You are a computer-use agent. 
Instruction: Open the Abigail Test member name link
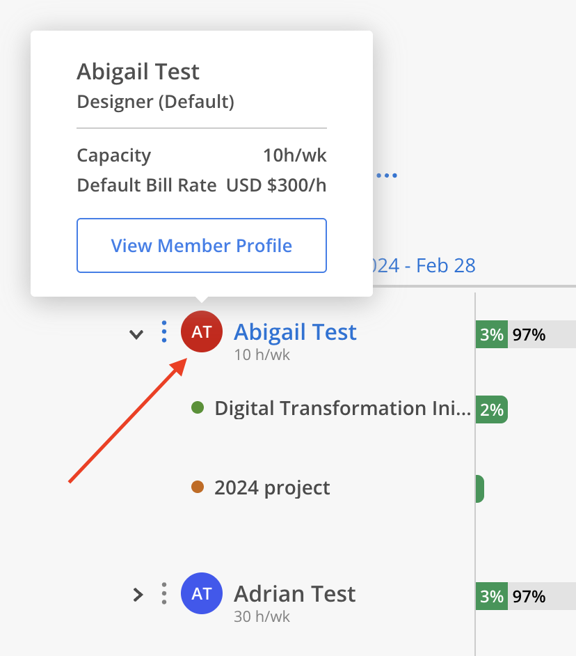click(295, 331)
